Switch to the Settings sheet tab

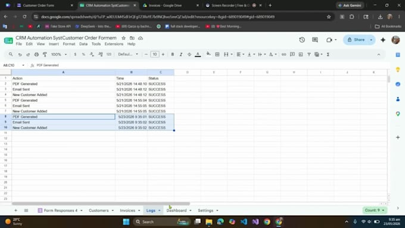(205, 211)
